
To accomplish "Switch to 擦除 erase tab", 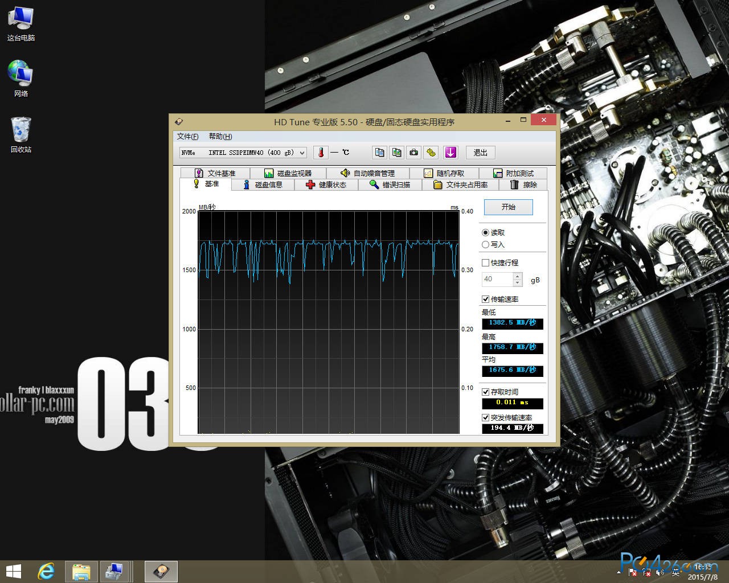I will [x=523, y=184].
